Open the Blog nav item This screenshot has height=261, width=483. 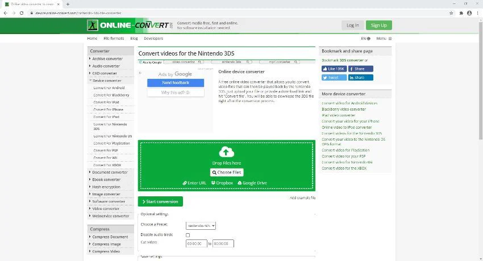tap(134, 39)
